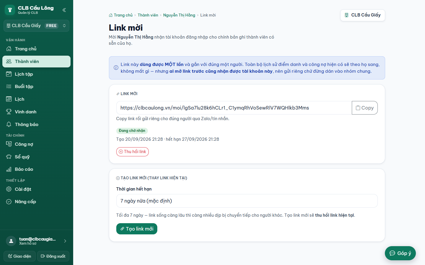
Task: Click the Tạo 20/09/2026 21:28 expiry text
Action: 168,139
